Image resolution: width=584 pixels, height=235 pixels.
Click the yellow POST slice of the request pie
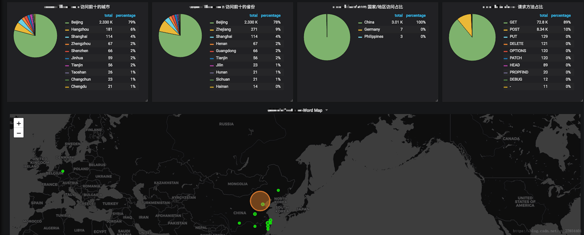pyautogui.click(x=465, y=23)
